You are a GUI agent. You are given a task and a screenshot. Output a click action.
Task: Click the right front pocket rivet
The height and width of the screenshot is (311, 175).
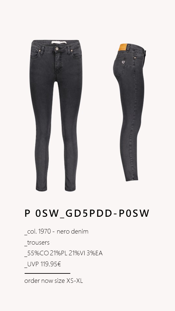pyautogui.click(x=72, y=51)
